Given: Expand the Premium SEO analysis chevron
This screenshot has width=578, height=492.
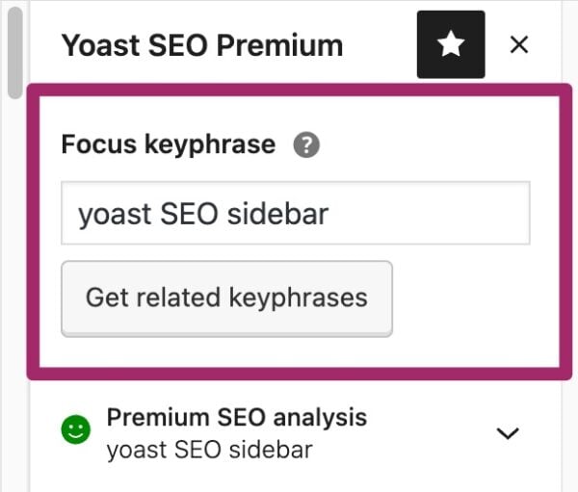Looking at the screenshot, I should coord(508,433).
